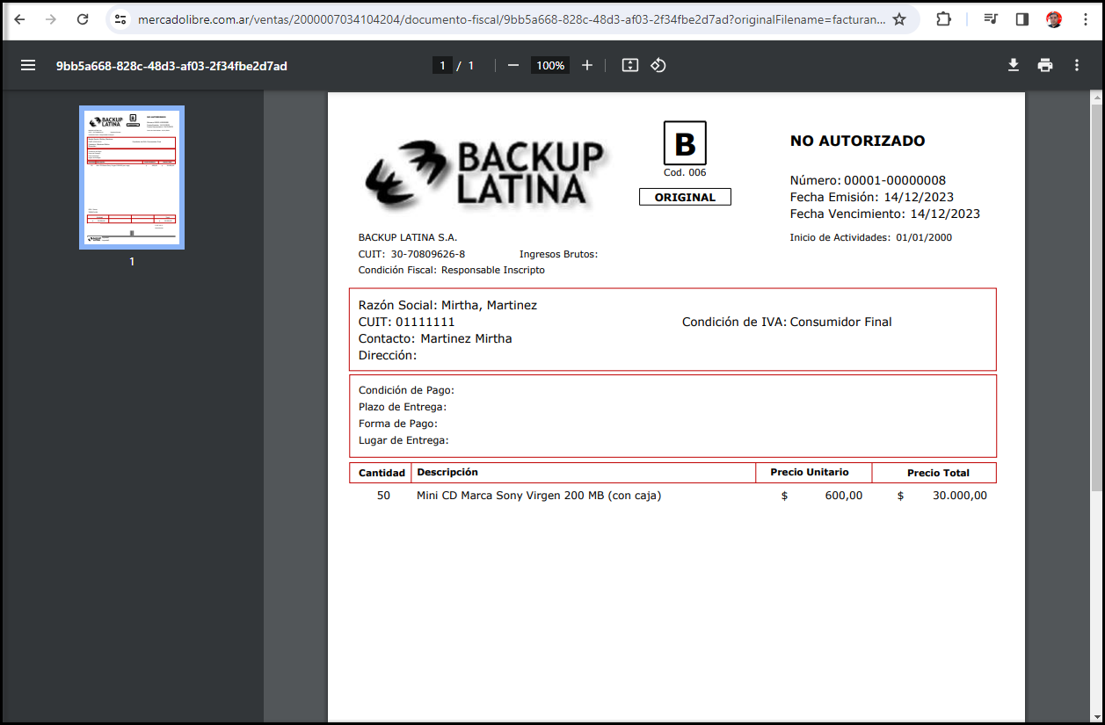Click the invoice type 'B' box

(685, 143)
